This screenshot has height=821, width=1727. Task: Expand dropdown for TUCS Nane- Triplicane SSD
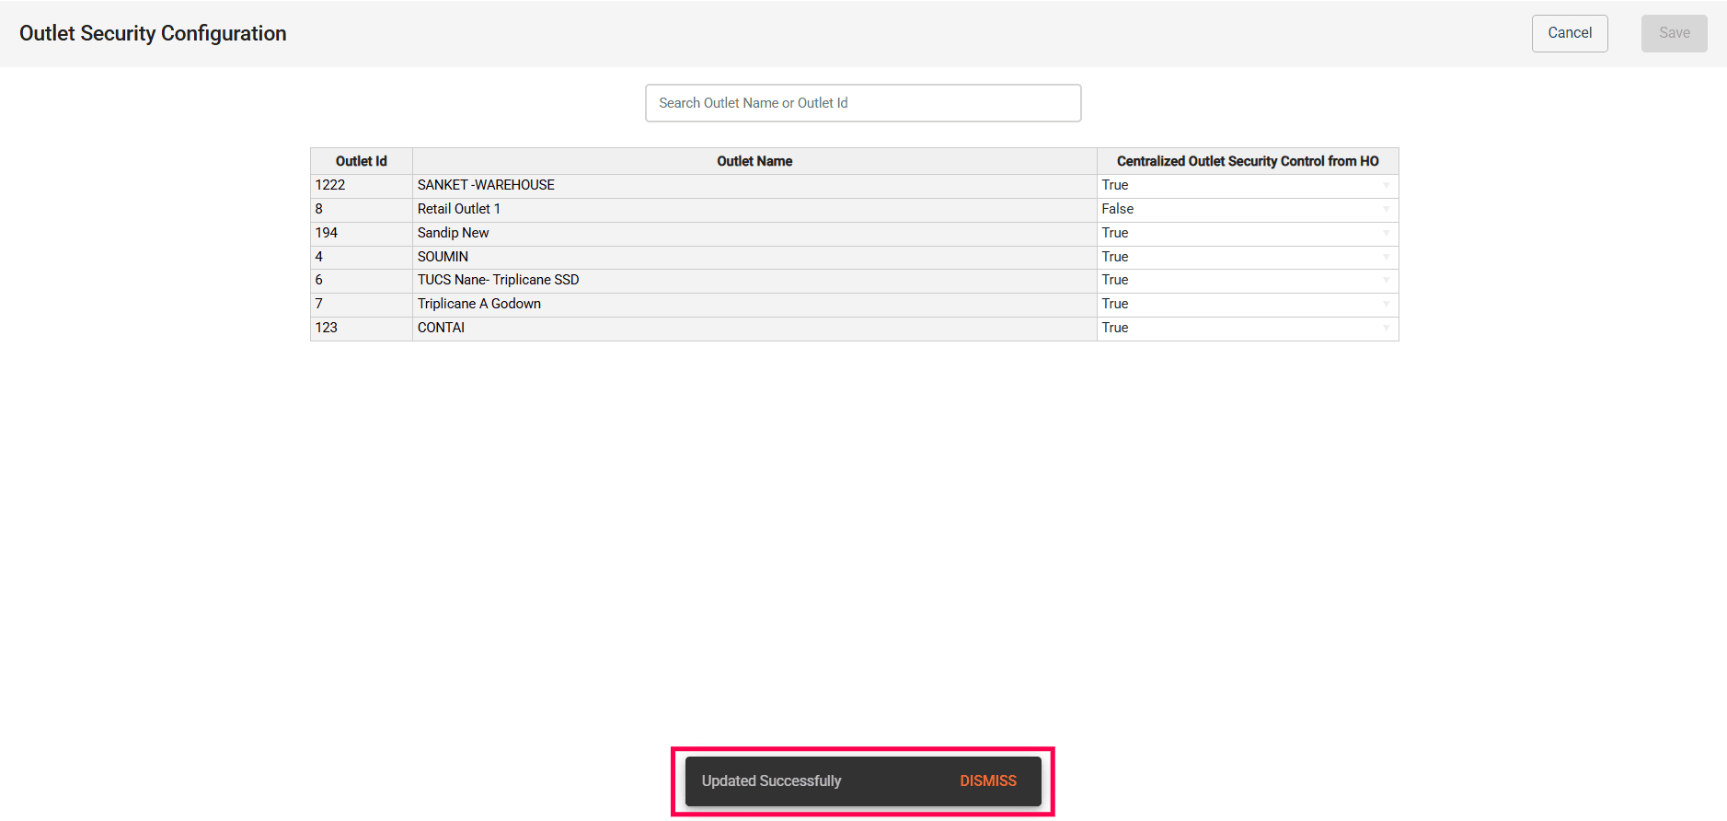(x=1247, y=281)
